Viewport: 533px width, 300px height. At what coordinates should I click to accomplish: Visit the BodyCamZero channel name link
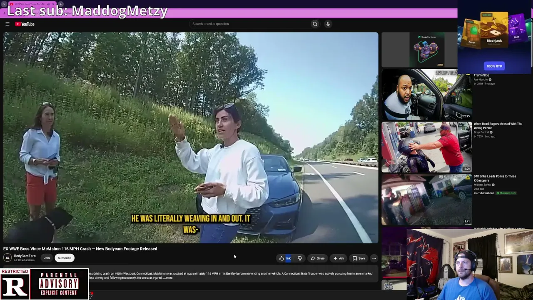(x=25, y=256)
